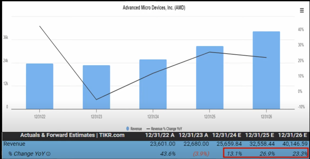Click the line's lowest point at 12/31/23

pos(96,100)
